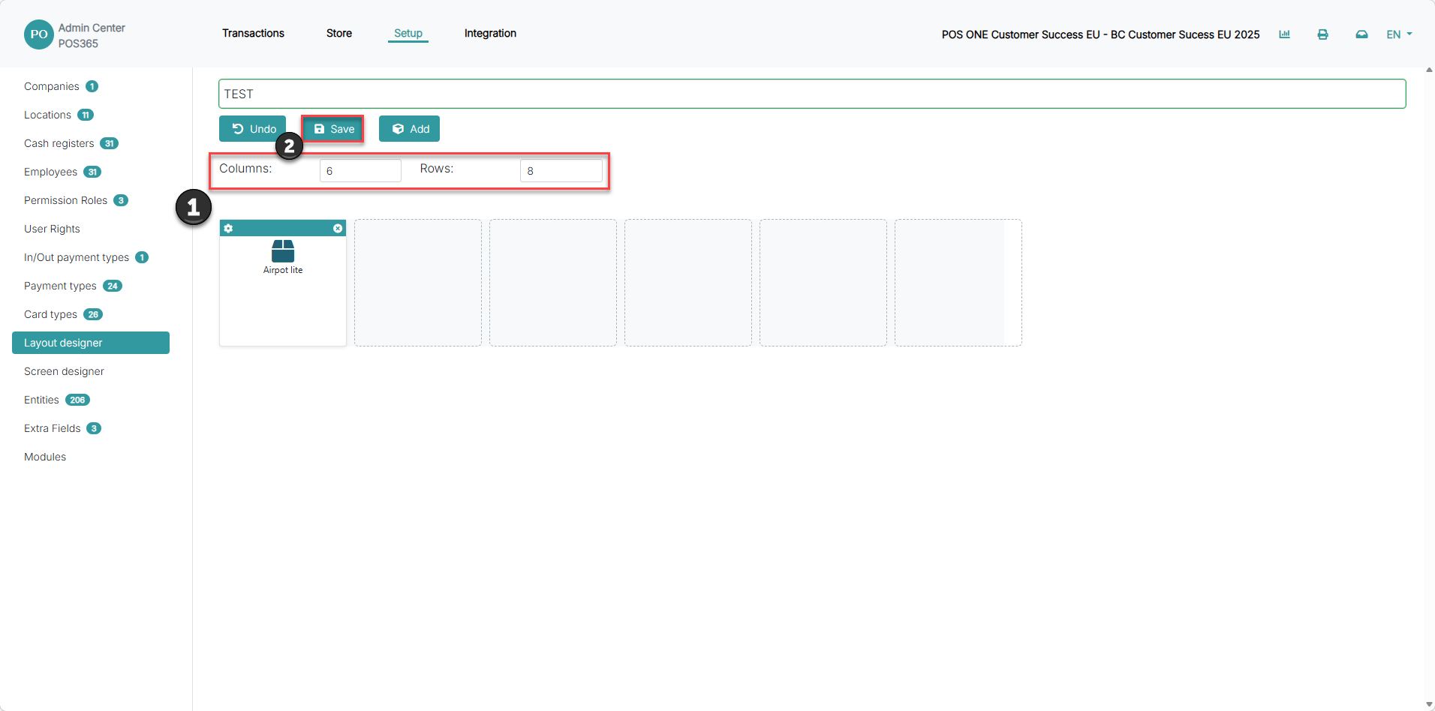Image resolution: width=1435 pixels, height=711 pixels.
Task: Switch to the Store tab
Action: tap(339, 33)
